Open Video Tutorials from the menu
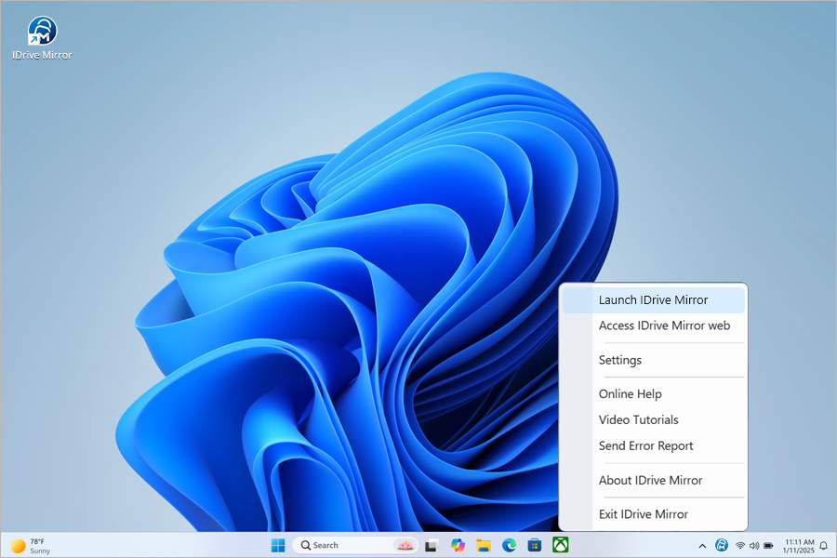Screen dimensions: 837x558 638,420
